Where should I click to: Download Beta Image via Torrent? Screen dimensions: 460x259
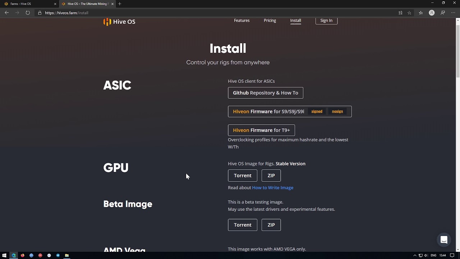(x=243, y=225)
